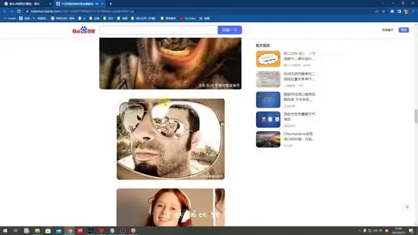Open the dark-blue weather notice thumbnail
Image resolution: width=418 pixels, height=235 pixels.
coord(268,119)
